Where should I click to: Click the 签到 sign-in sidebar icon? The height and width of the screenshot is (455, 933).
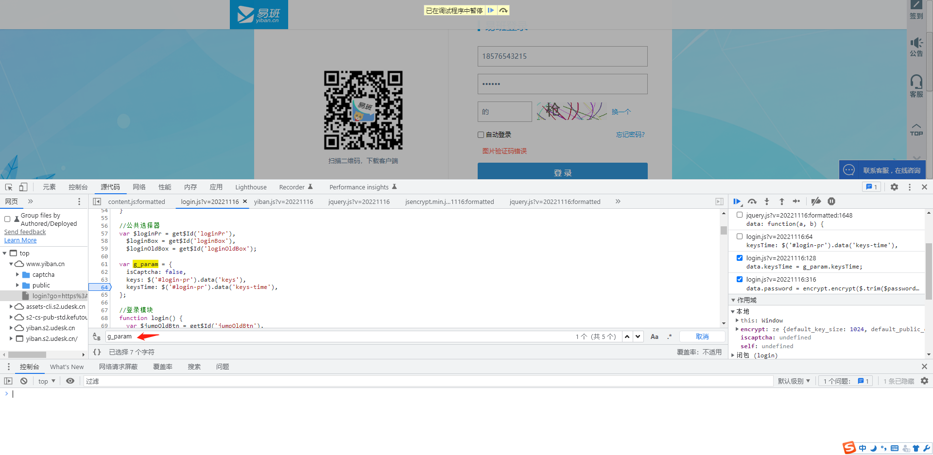point(916,10)
